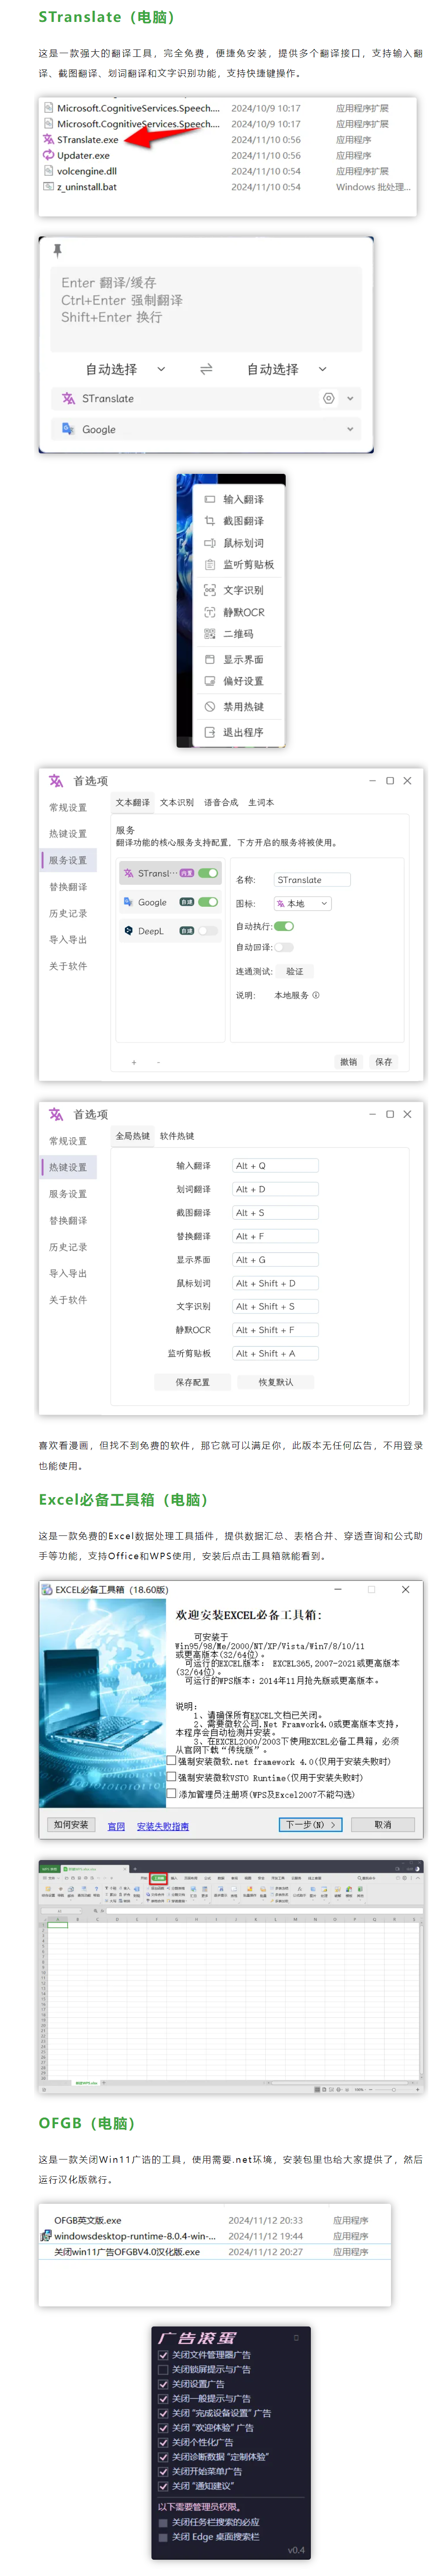Open the STranslate service settings gear

point(328,398)
